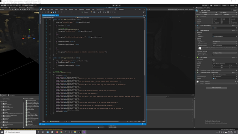238x134 pixels.
Task: Open the Visual Studio File menu
Action: click(44, 9)
